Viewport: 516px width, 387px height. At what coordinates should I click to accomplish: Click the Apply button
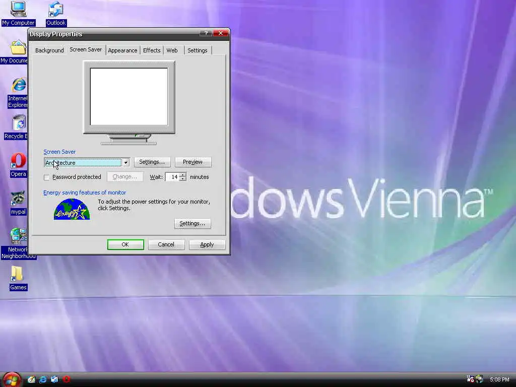[x=207, y=244]
